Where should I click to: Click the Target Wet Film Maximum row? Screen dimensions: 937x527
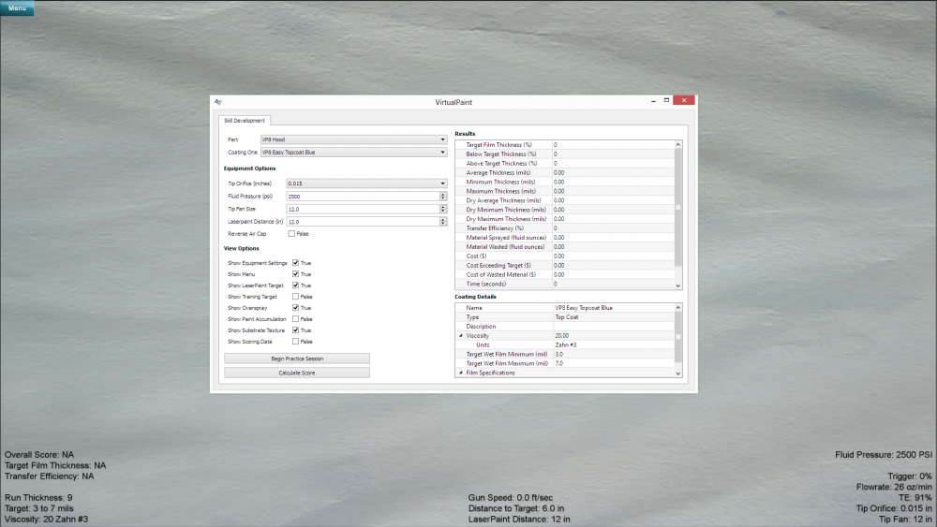click(565, 363)
